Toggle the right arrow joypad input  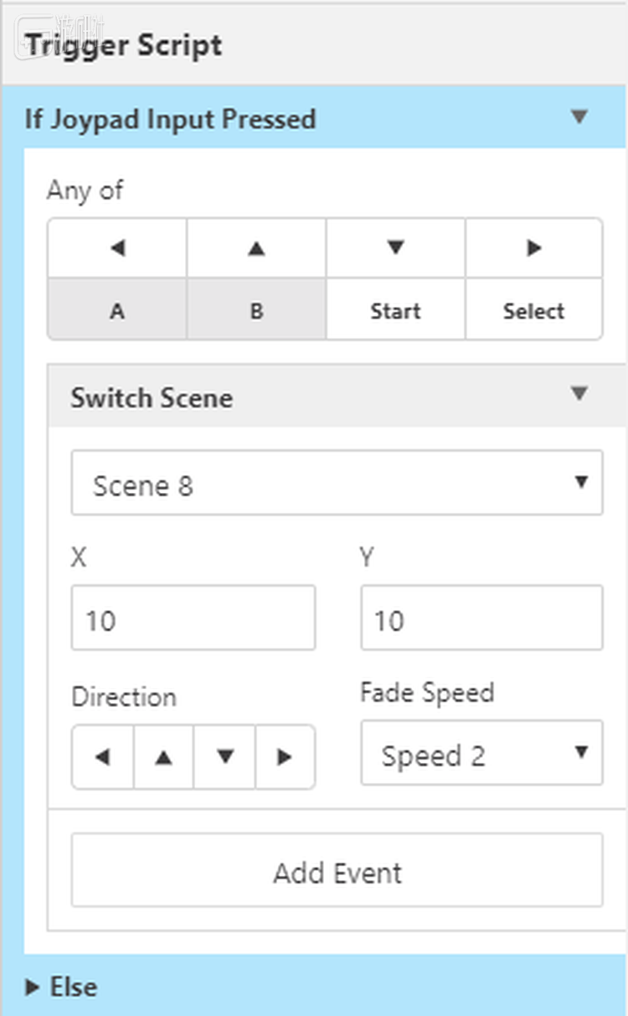pos(533,248)
